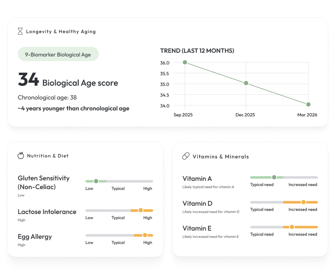Click the 35.5 axis label
This screenshot has height=275, width=335.
[165, 74]
